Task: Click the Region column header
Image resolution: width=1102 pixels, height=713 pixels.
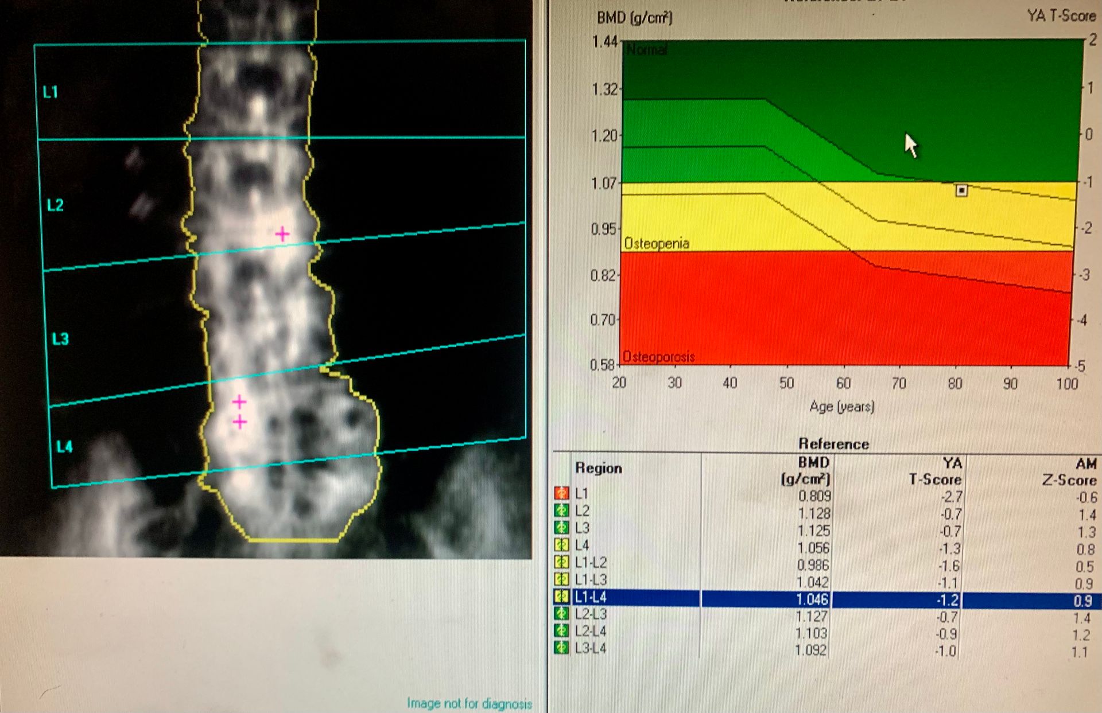Action: click(x=597, y=468)
